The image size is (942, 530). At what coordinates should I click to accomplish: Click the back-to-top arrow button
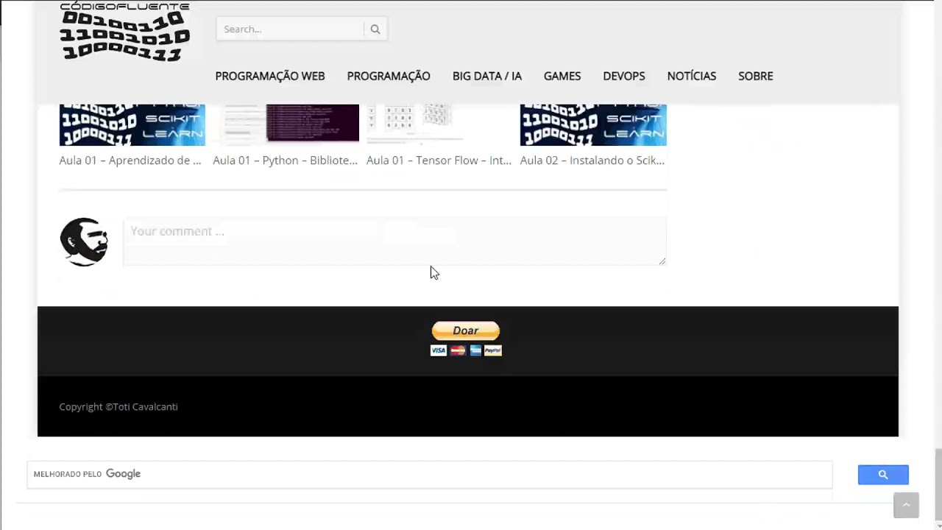(906, 505)
